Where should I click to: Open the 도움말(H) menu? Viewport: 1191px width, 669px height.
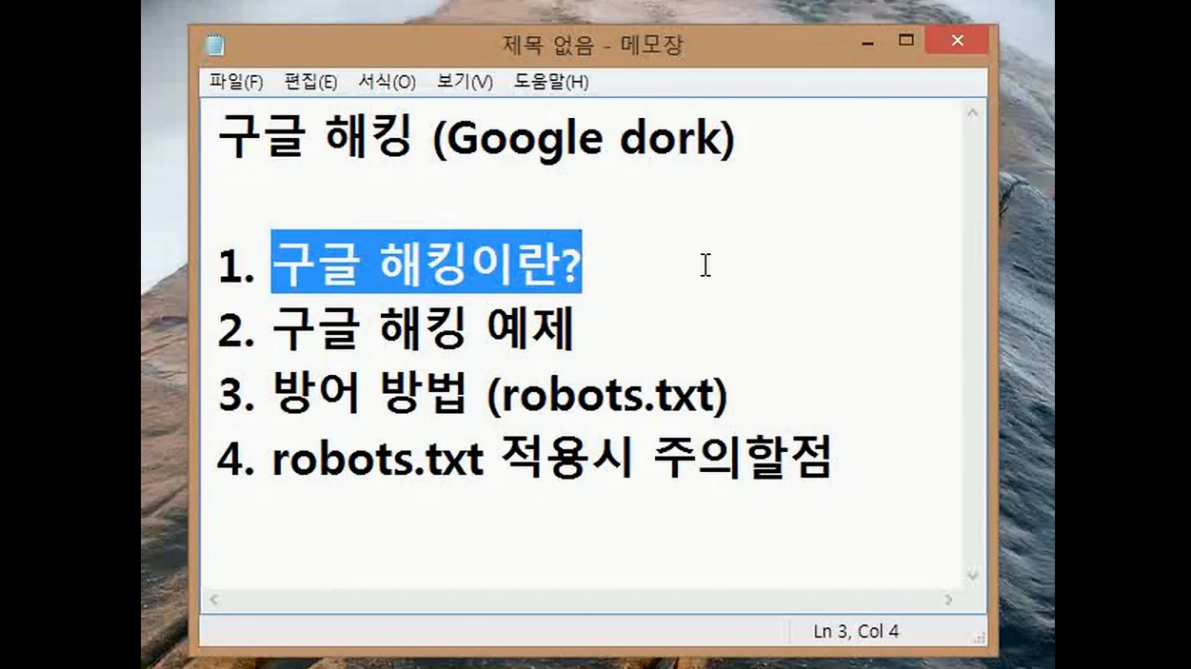pos(551,82)
